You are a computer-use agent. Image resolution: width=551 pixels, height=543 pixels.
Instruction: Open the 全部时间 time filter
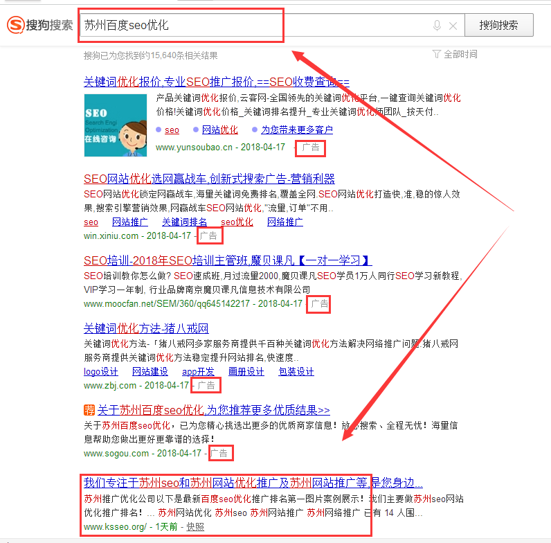(x=455, y=54)
